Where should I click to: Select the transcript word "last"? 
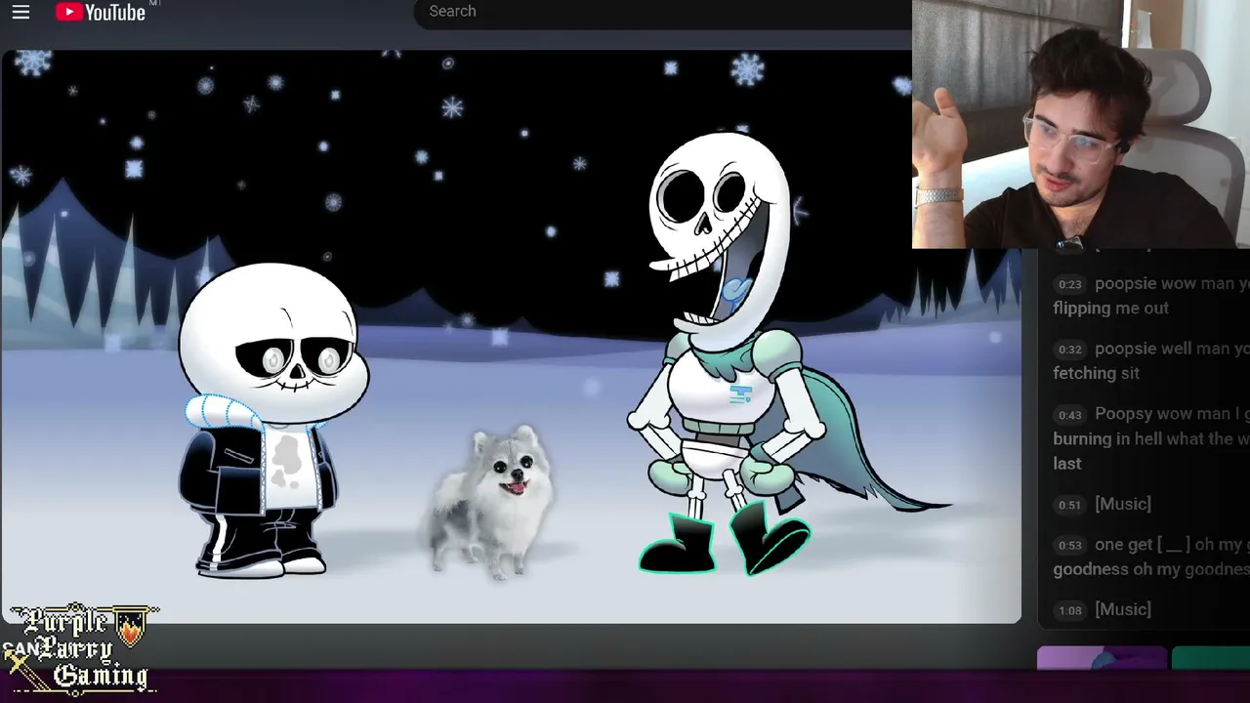[1066, 464]
